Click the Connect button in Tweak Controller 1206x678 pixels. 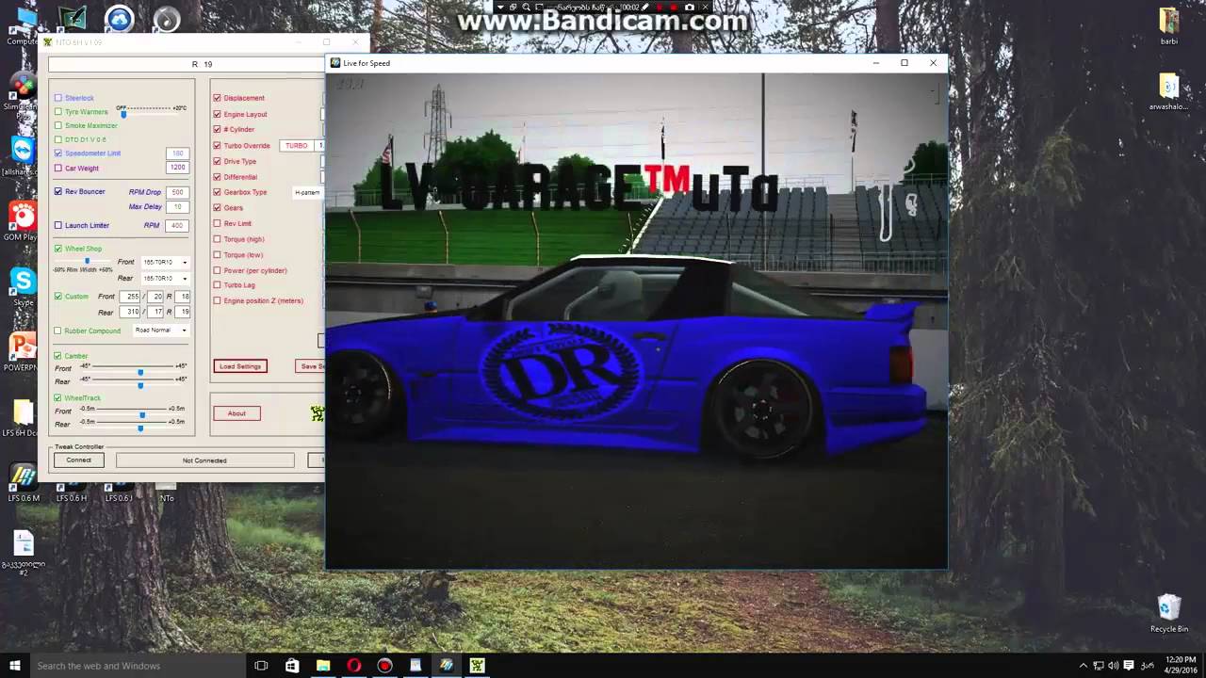(79, 460)
